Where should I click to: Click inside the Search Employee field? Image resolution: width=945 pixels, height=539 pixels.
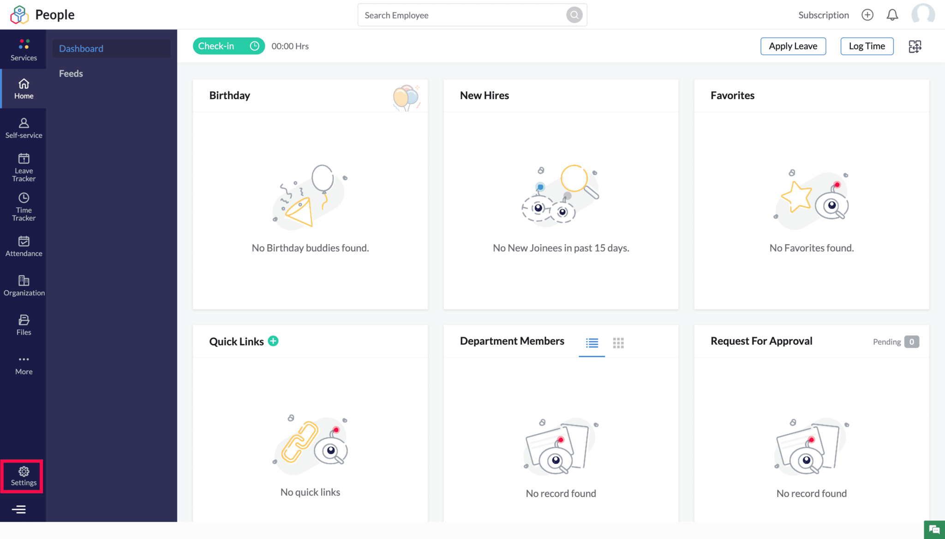[x=461, y=15]
